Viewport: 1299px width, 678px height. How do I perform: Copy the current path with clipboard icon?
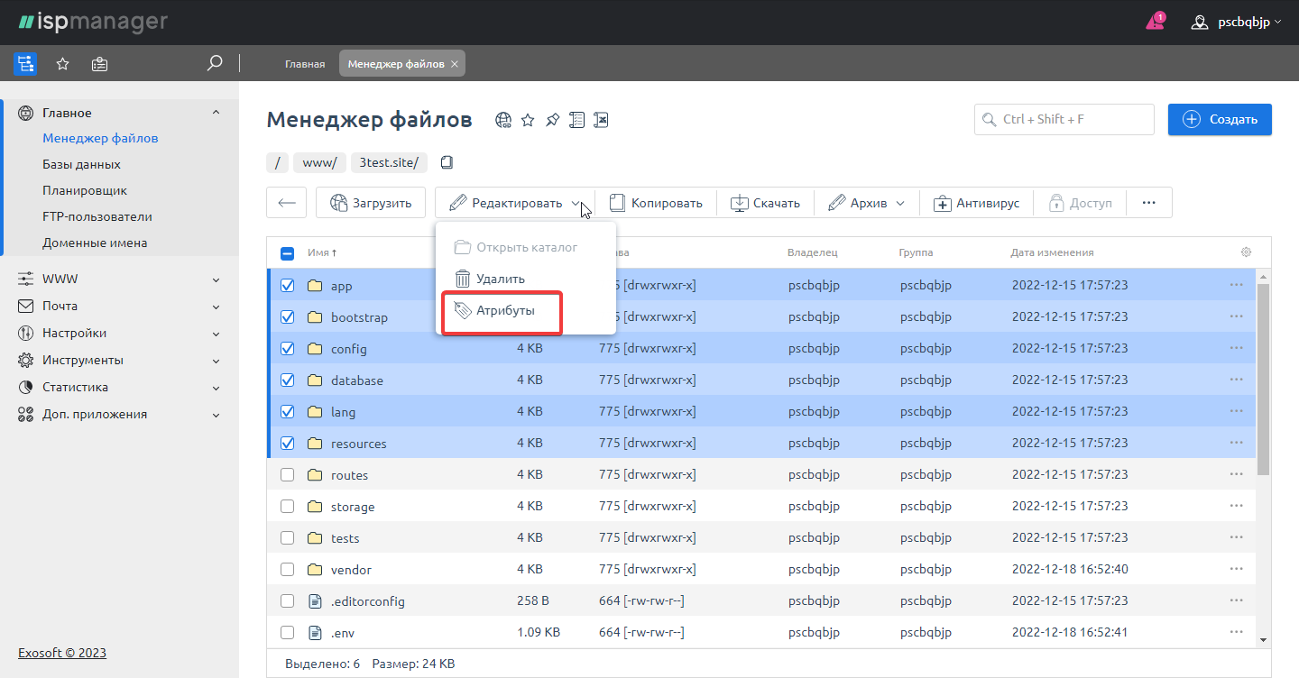coord(447,162)
